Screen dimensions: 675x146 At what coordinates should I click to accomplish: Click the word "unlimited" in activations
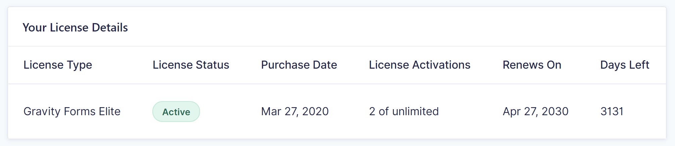click(415, 111)
